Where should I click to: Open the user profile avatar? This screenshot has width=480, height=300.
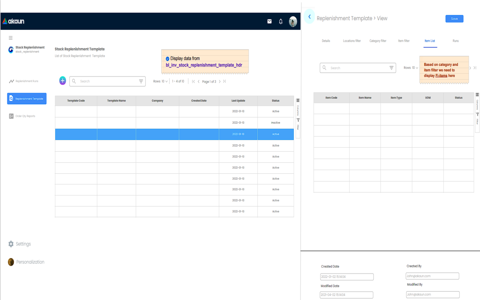click(x=293, y=21)
